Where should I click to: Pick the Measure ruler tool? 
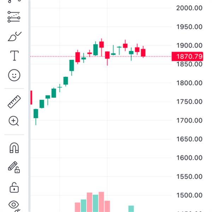coord(14,102)
